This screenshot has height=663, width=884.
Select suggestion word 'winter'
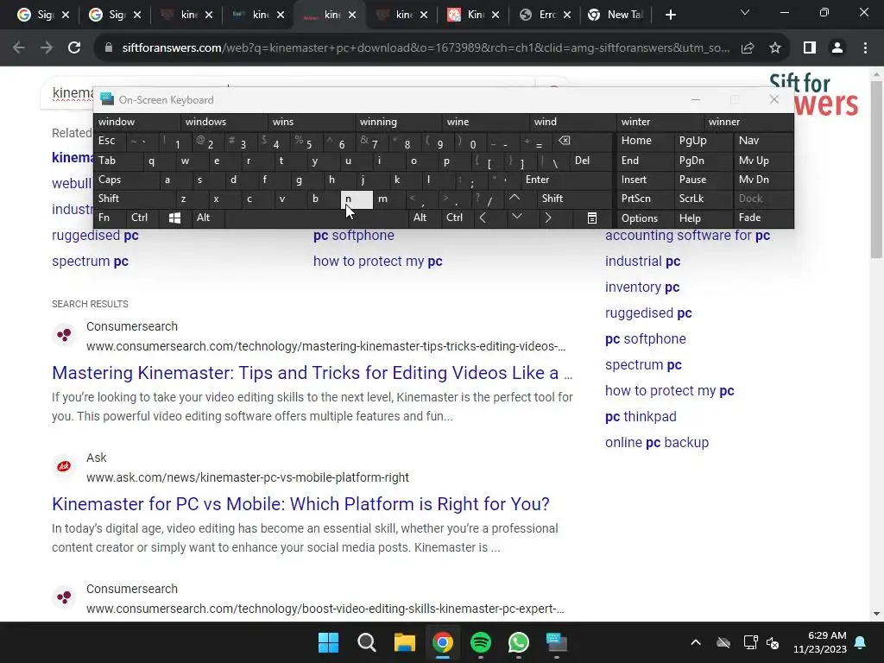coord(660,122)
